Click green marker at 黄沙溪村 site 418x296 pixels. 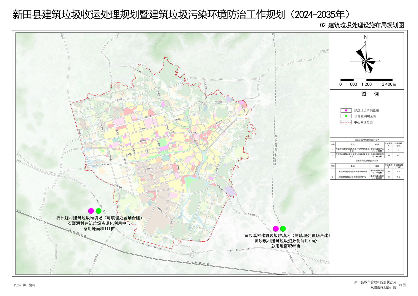coord(283,228)
